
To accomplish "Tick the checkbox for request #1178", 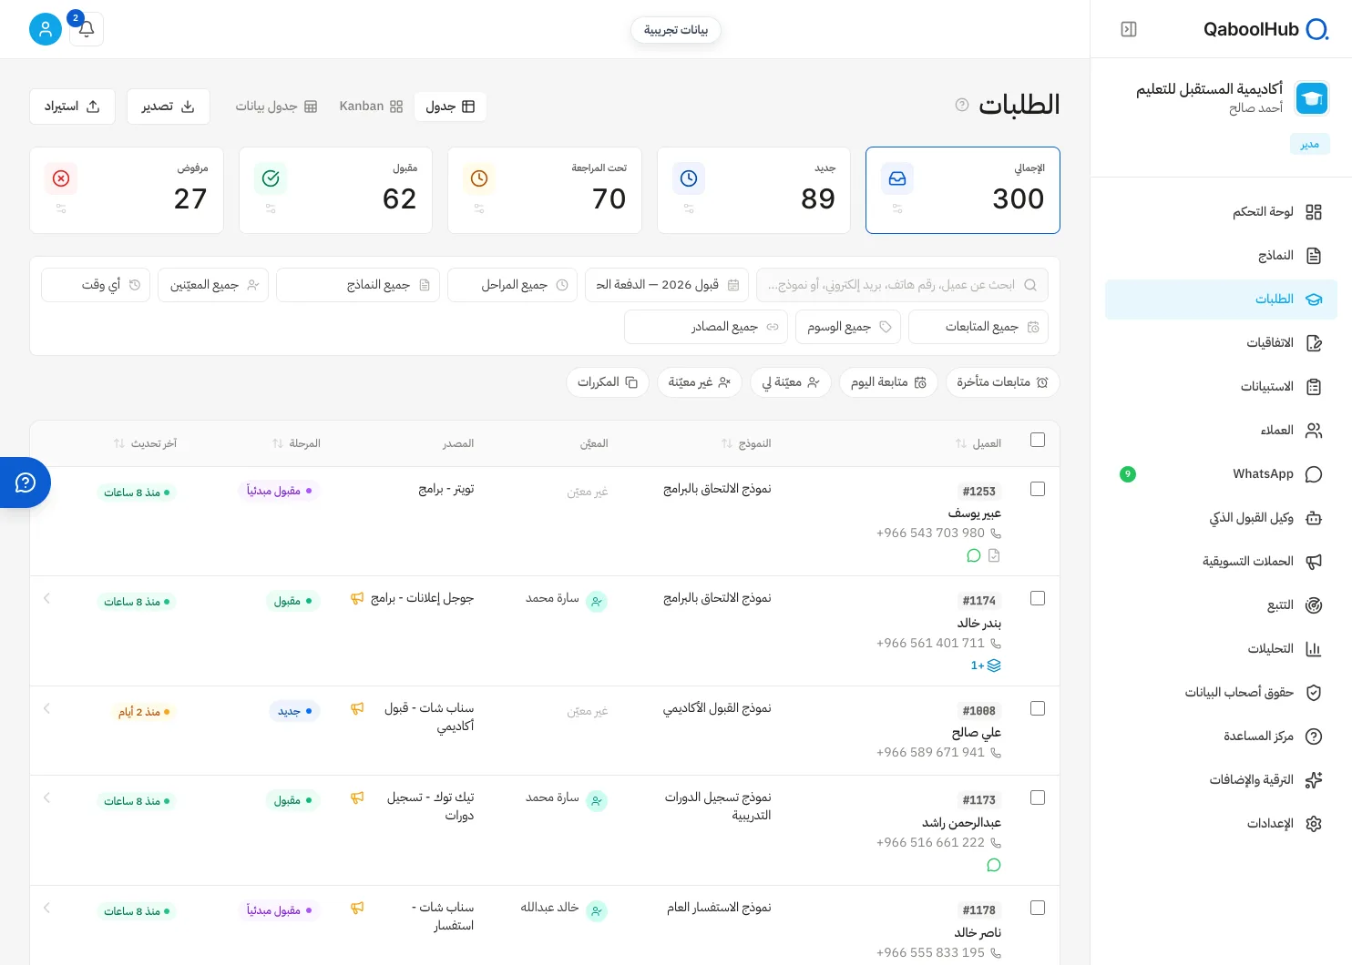I will coord(1038,908).
